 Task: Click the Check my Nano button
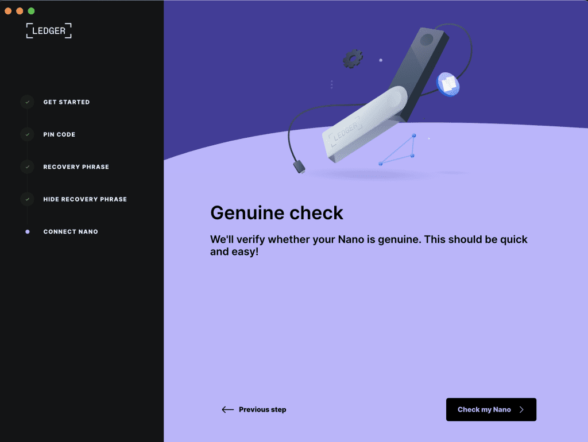491,409
